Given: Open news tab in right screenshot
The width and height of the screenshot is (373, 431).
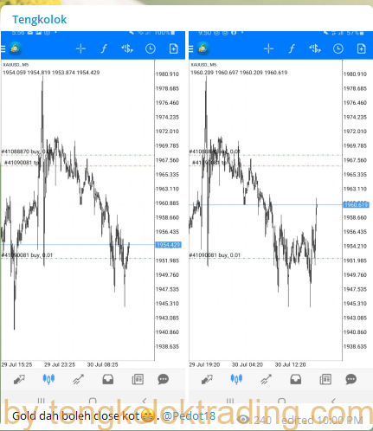Looking at the screenshot, I should pyautogui.click(x=325, y=379).
